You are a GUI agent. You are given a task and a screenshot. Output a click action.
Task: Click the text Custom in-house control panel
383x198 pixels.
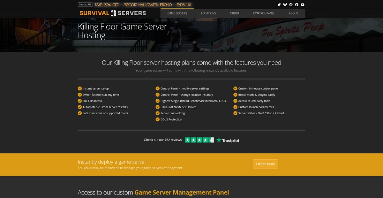tap(258, 88)
